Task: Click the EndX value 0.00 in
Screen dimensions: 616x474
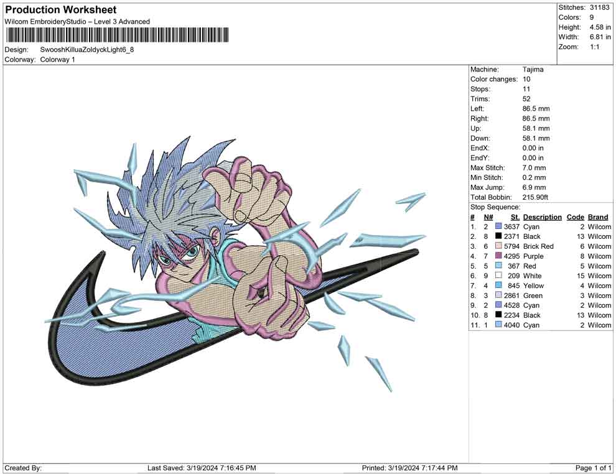Action: 533,148
